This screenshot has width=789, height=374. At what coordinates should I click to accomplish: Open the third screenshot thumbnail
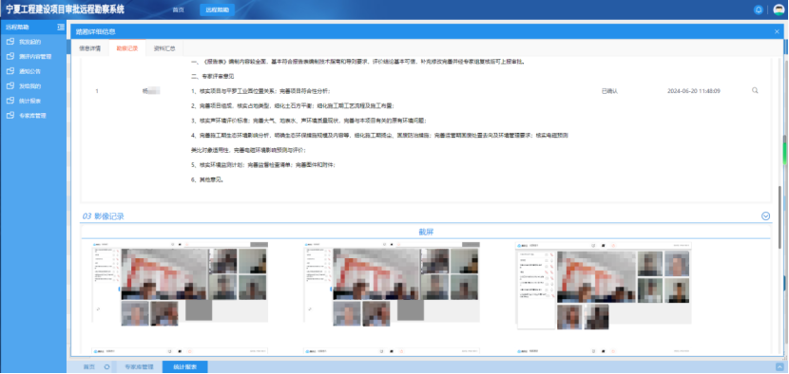604,286
